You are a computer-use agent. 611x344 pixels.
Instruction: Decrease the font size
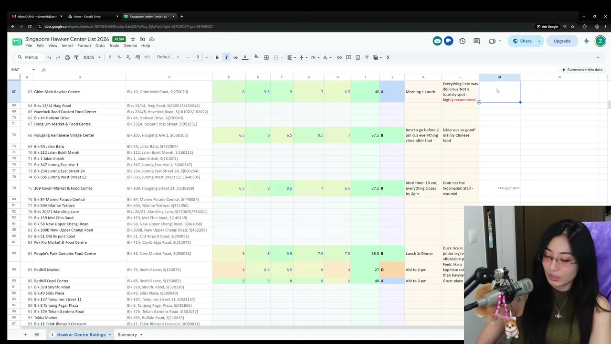pyautogui.click(x=188, y=57)
